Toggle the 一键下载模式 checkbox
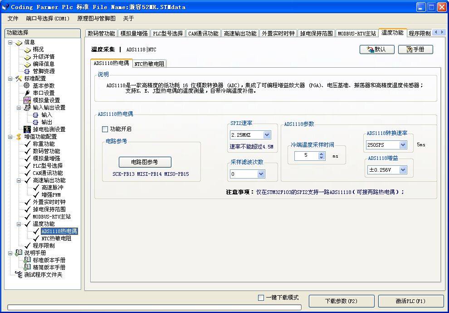 click(261, 298)
